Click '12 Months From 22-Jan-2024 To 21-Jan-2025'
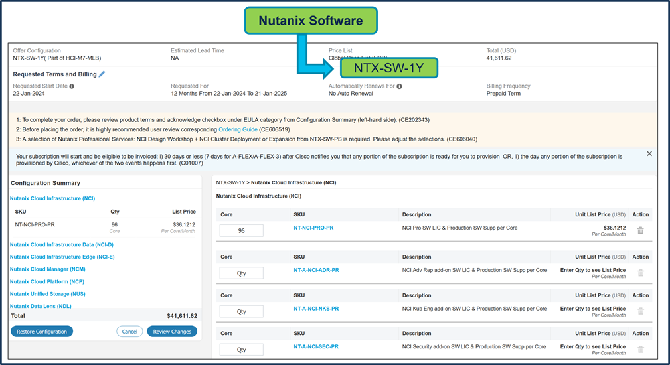This screenshot has width=670, height=365. pos(229,94)
